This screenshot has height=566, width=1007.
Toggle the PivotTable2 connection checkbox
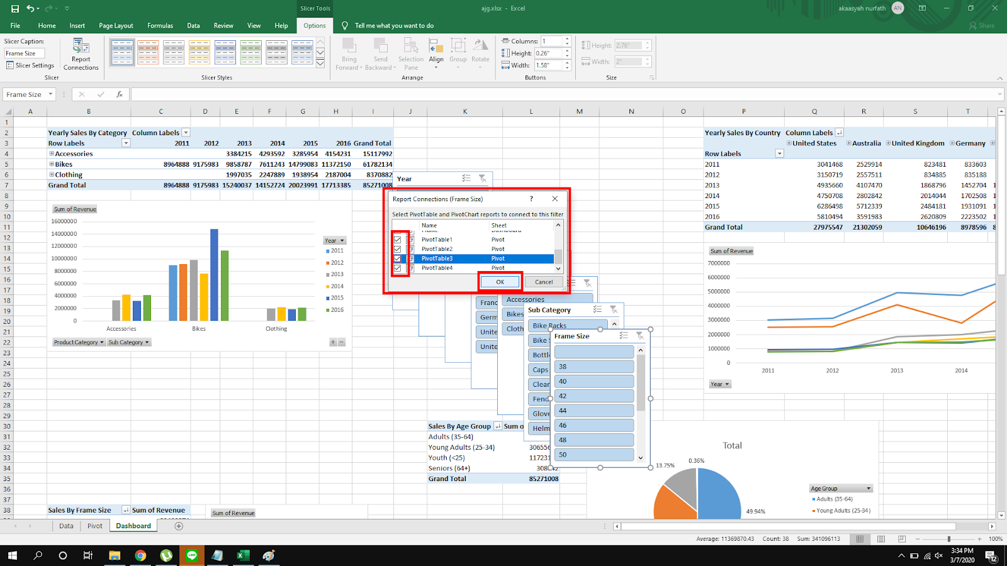point(397,249)
